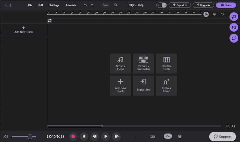Toggle the loop cycle icon by the ruler

(222, 14)
